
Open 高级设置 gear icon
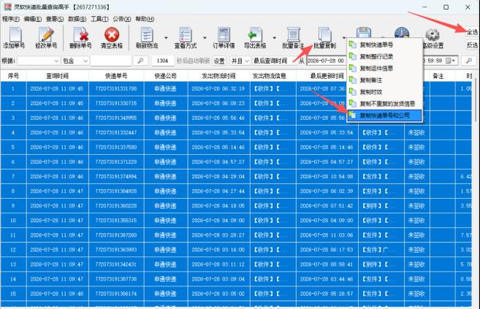pyautogui.click(x=433, y=35)
